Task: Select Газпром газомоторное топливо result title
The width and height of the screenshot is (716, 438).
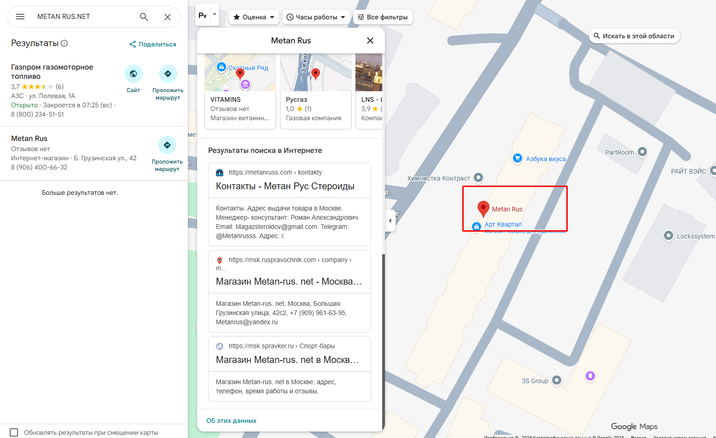Action: coord(52,71)
